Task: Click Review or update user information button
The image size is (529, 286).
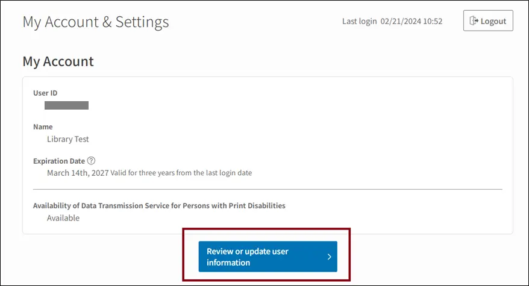Action: tap(268, 256)
